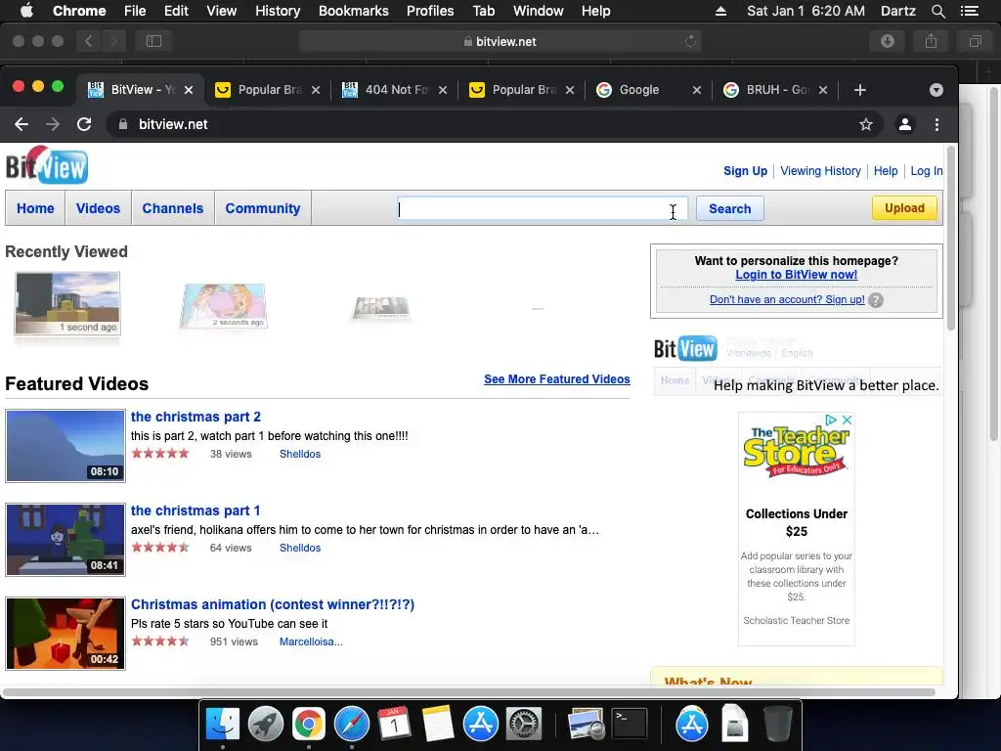The width and height of the screenshot is (1001, 751).
Task: Click the AdChoices icon on ad
Action: [x=831, y=420]
